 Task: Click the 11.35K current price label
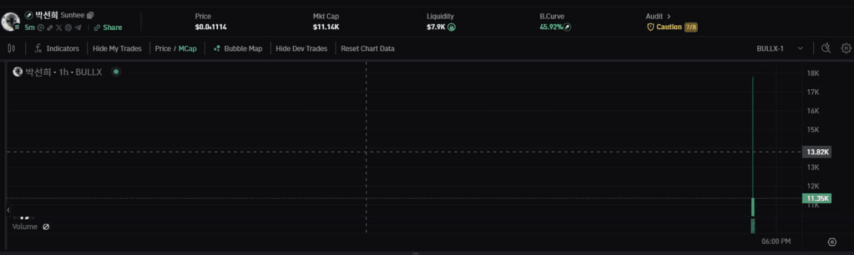click(817, 198)
